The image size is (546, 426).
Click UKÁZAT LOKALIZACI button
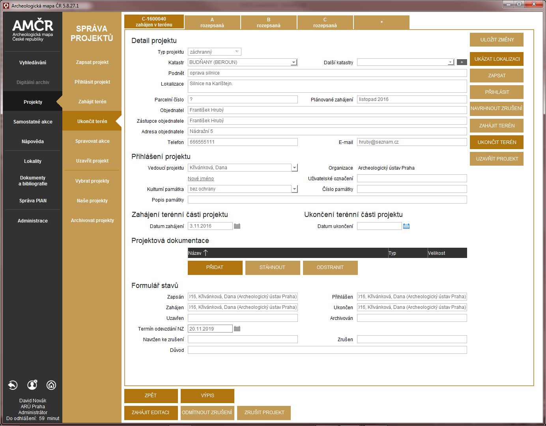[x=497, y=59]
